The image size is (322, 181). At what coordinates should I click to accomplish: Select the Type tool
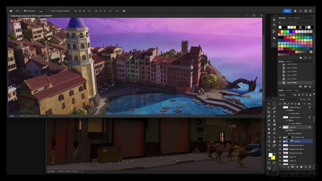pyautogui.click(x=269, y=137)
